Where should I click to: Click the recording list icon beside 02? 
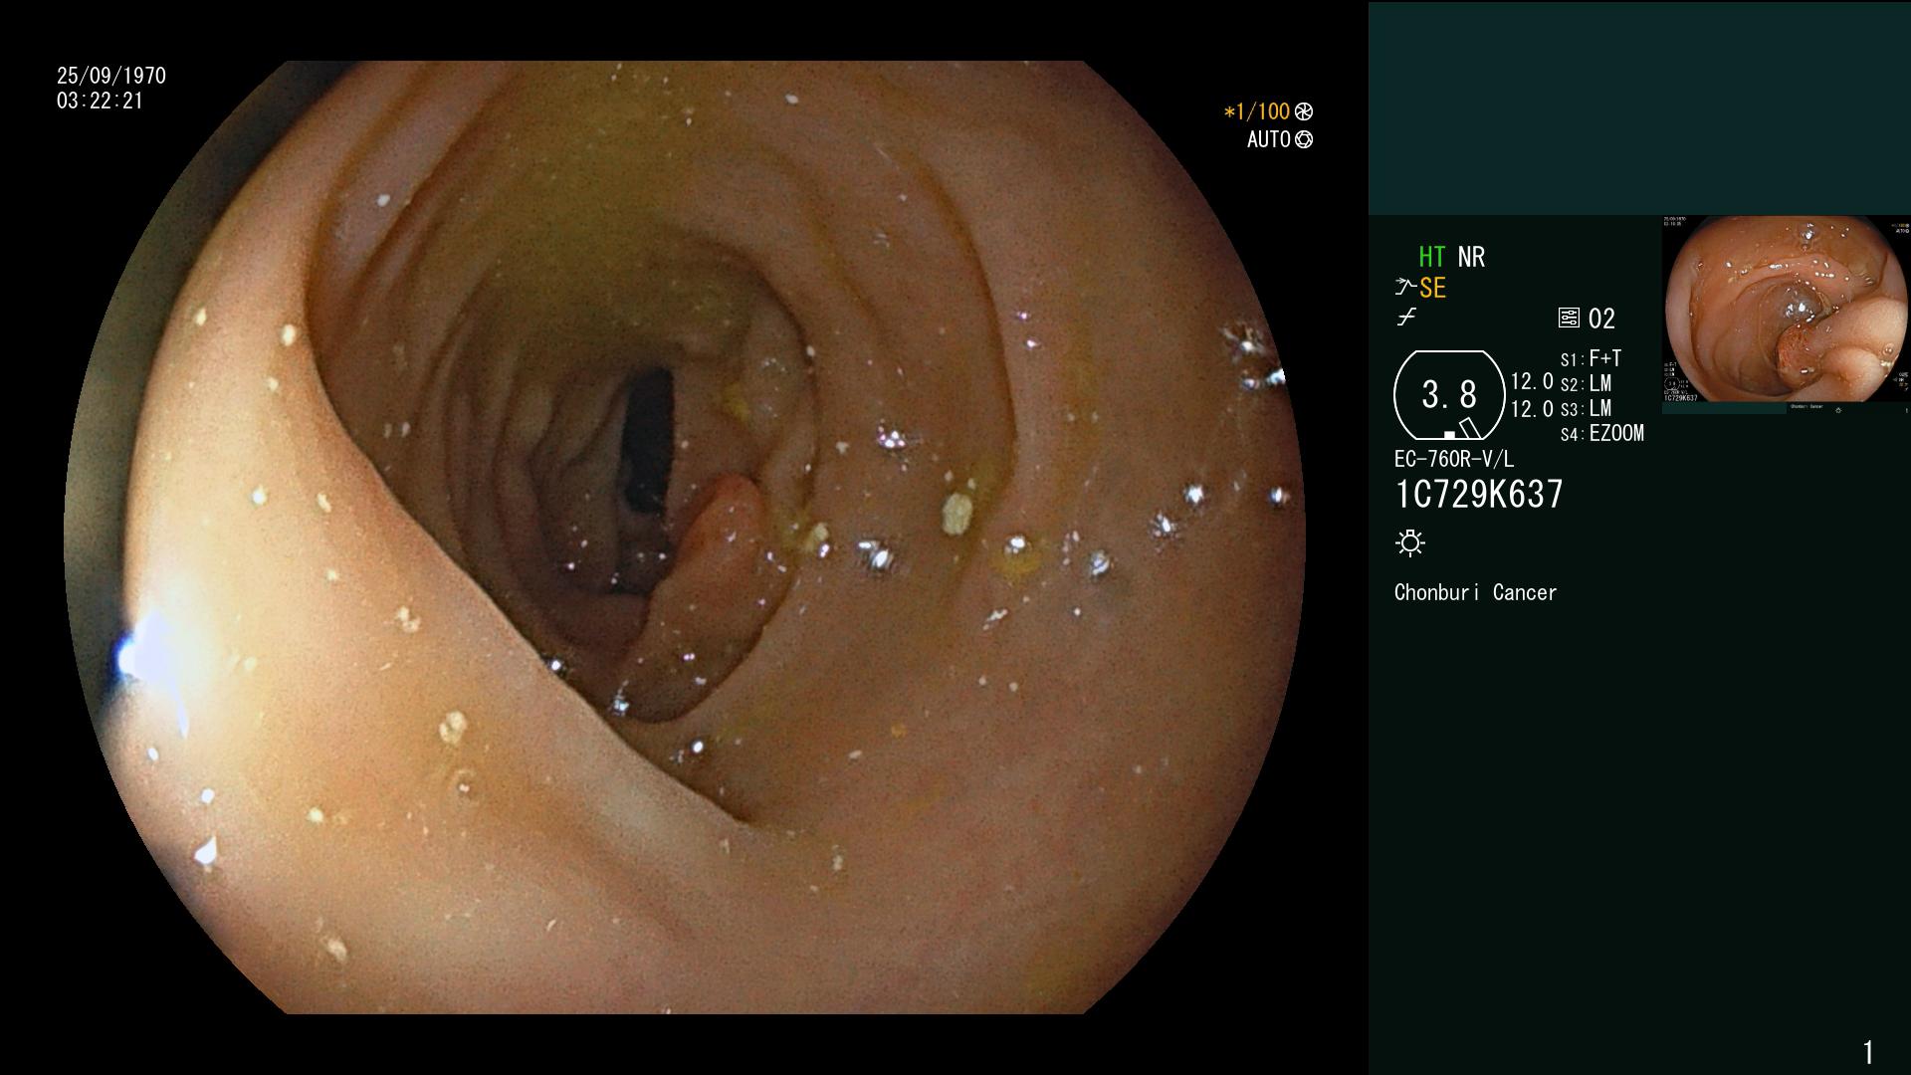click(x=1569, y=319)
